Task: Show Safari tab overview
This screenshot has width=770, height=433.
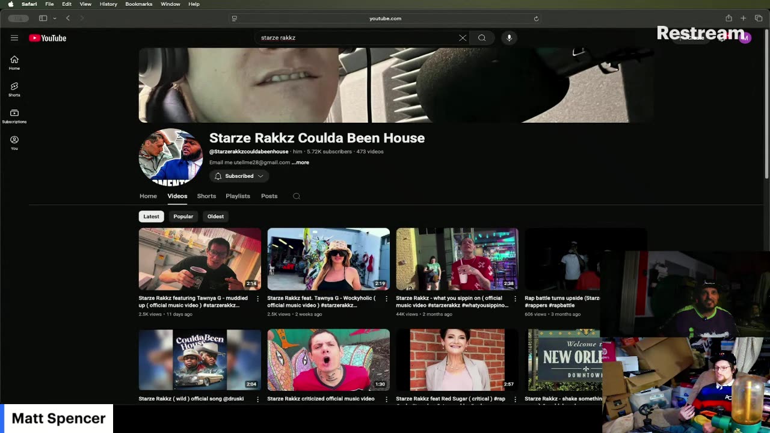Action: 759,19
